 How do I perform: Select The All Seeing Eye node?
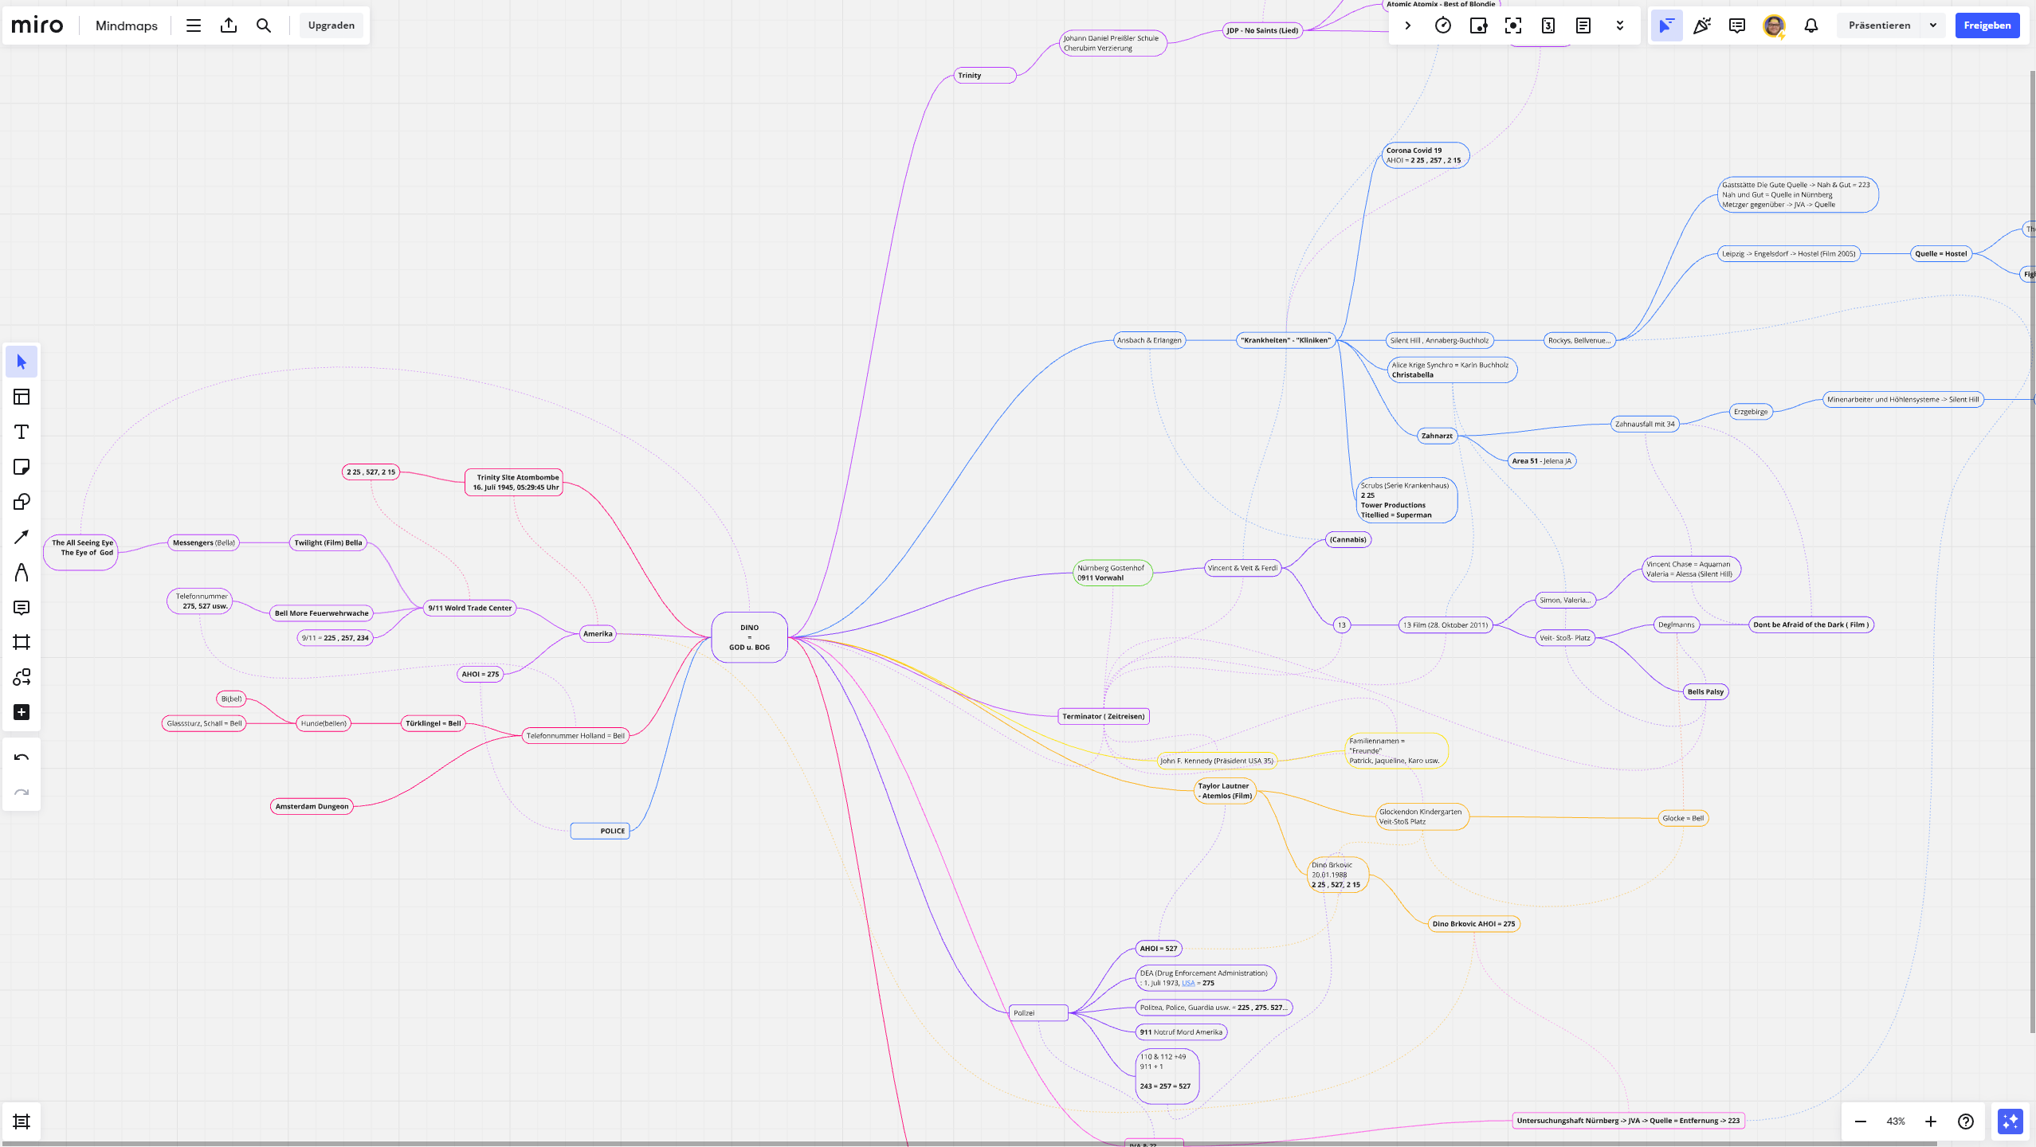tap(81, 552)
